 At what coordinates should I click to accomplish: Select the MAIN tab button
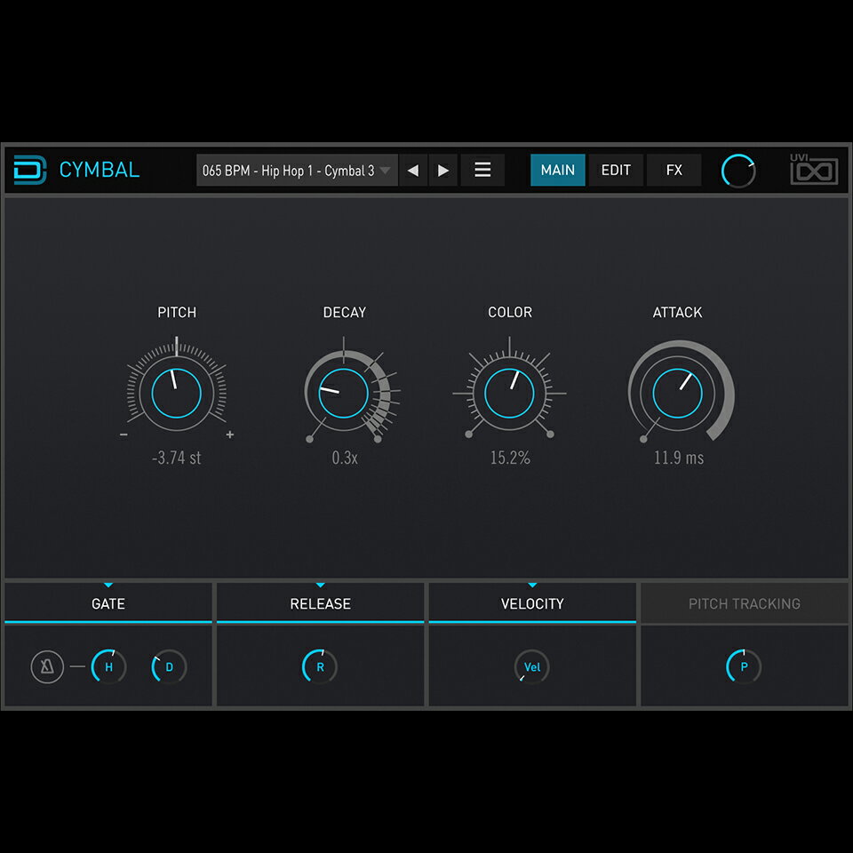pyautogui.click(x=557, y=171)
